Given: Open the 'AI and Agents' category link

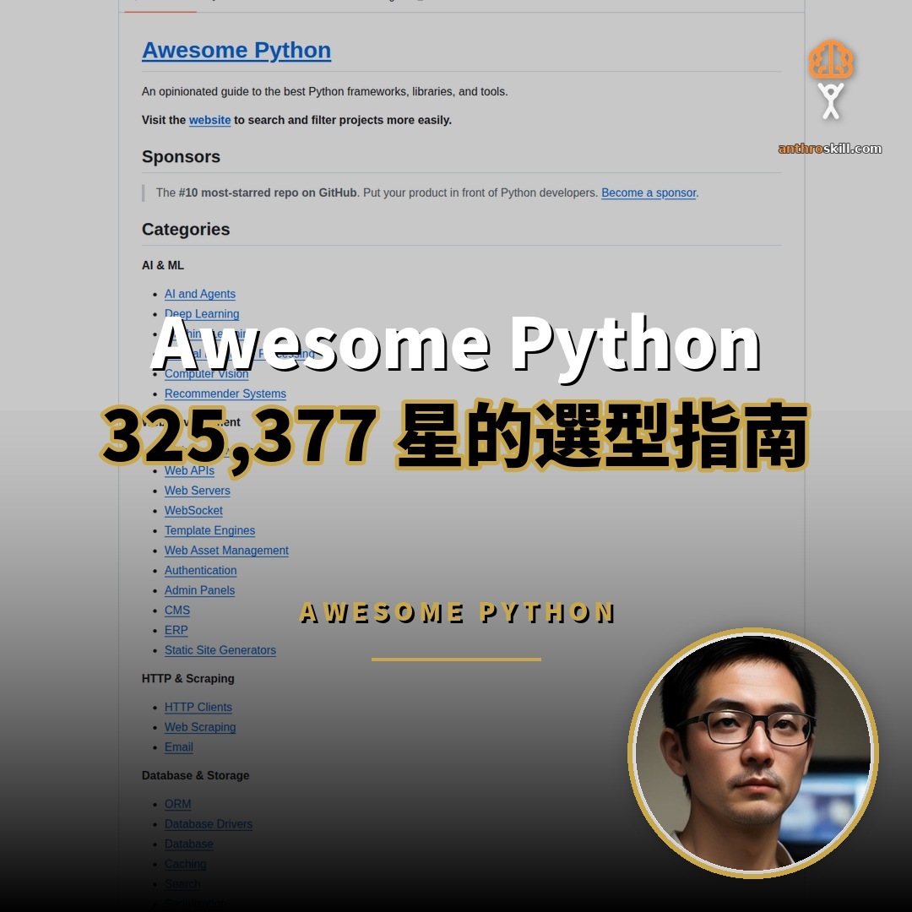Looking at the screenshot, I should coord(199,294).
